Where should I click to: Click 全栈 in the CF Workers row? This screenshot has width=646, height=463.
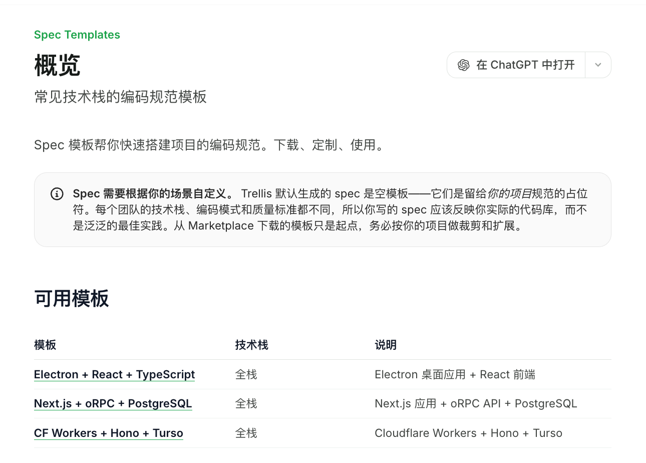[x=246, y=433]
